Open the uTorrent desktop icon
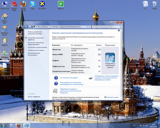 click(x=61, y=5)
